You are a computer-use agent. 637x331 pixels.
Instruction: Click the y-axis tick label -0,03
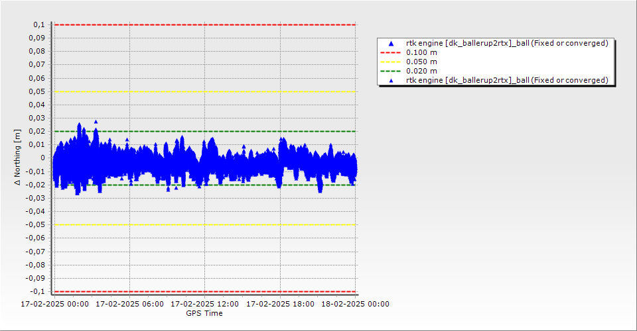click(x=36, y=198)
